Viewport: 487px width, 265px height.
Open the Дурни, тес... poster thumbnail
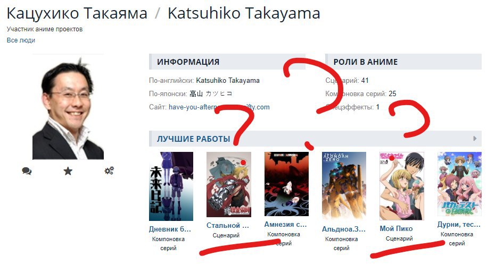pyautogui.click(x=459, y=184)
